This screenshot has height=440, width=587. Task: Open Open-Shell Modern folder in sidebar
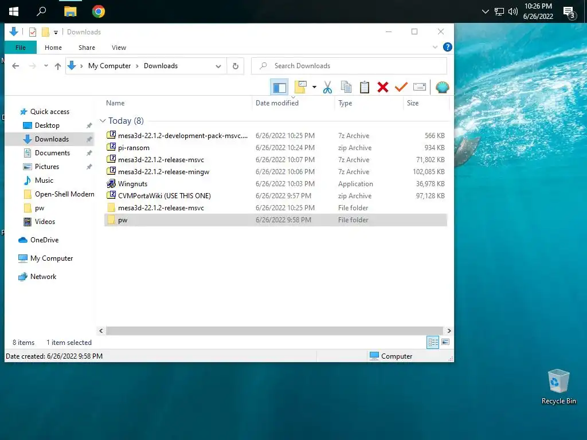[x=64, y=194]
